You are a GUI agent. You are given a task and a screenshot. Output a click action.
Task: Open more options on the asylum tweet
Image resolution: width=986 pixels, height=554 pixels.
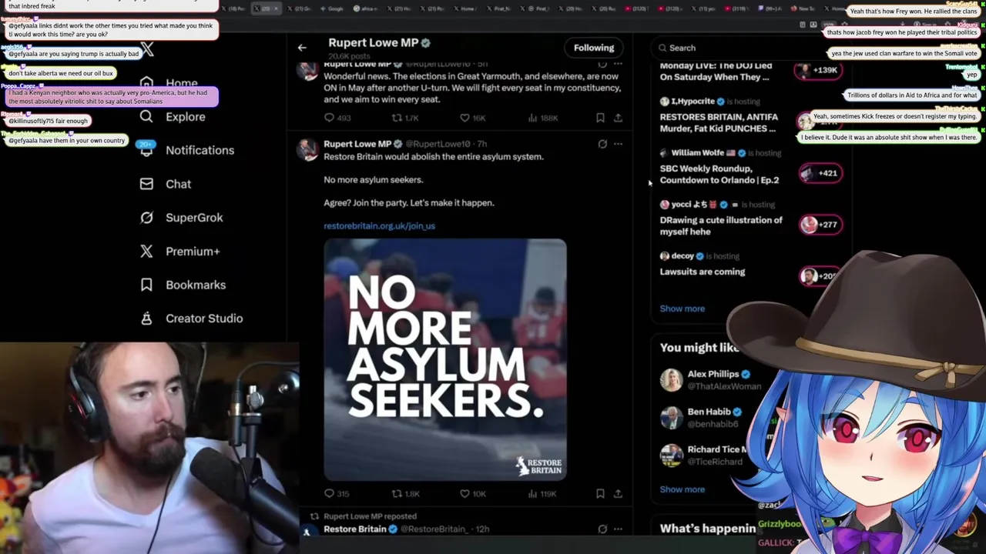(x=618, y=144)
